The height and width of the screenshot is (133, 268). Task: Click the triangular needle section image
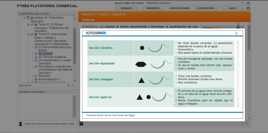coord(142,80)
